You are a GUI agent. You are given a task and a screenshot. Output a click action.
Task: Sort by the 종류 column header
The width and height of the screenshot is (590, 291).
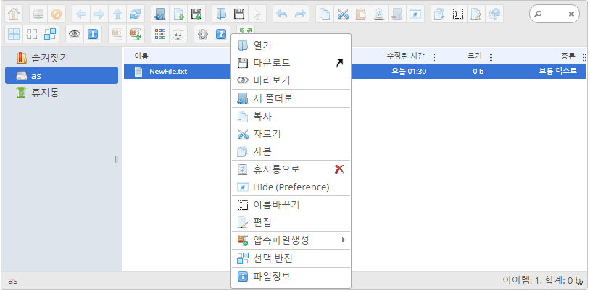pyautogui.click(x=568, y=56)
